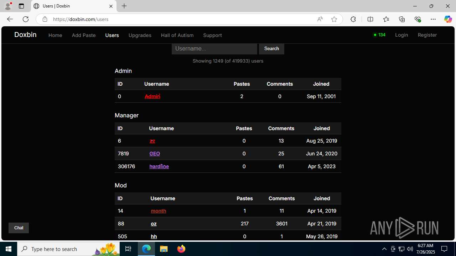The image size is (456, 256).
Task: Open the Copilot sidebar icon
Action: (448, 19)
